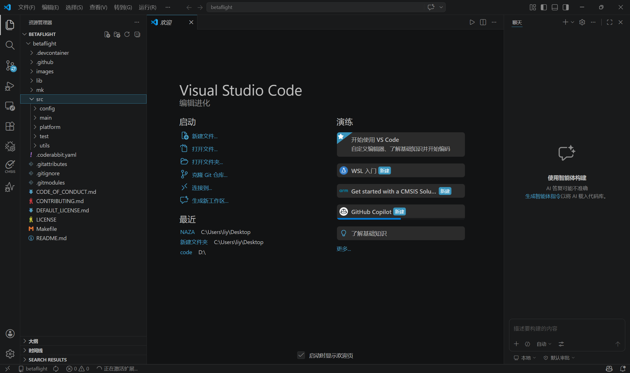This screenshot has height=373, width=630.
Task: Open the 转到(G) menu
Action: (123, 7)
